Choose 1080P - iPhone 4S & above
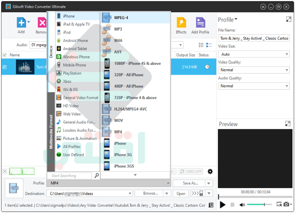The image size is (295, 213). [x=135, y=63]
